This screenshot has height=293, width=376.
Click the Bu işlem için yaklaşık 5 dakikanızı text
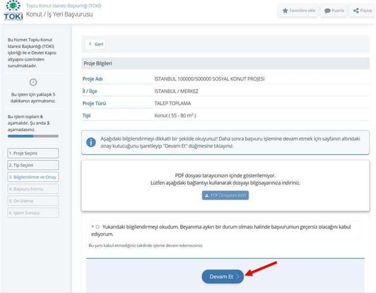click(x=33, y=97)
